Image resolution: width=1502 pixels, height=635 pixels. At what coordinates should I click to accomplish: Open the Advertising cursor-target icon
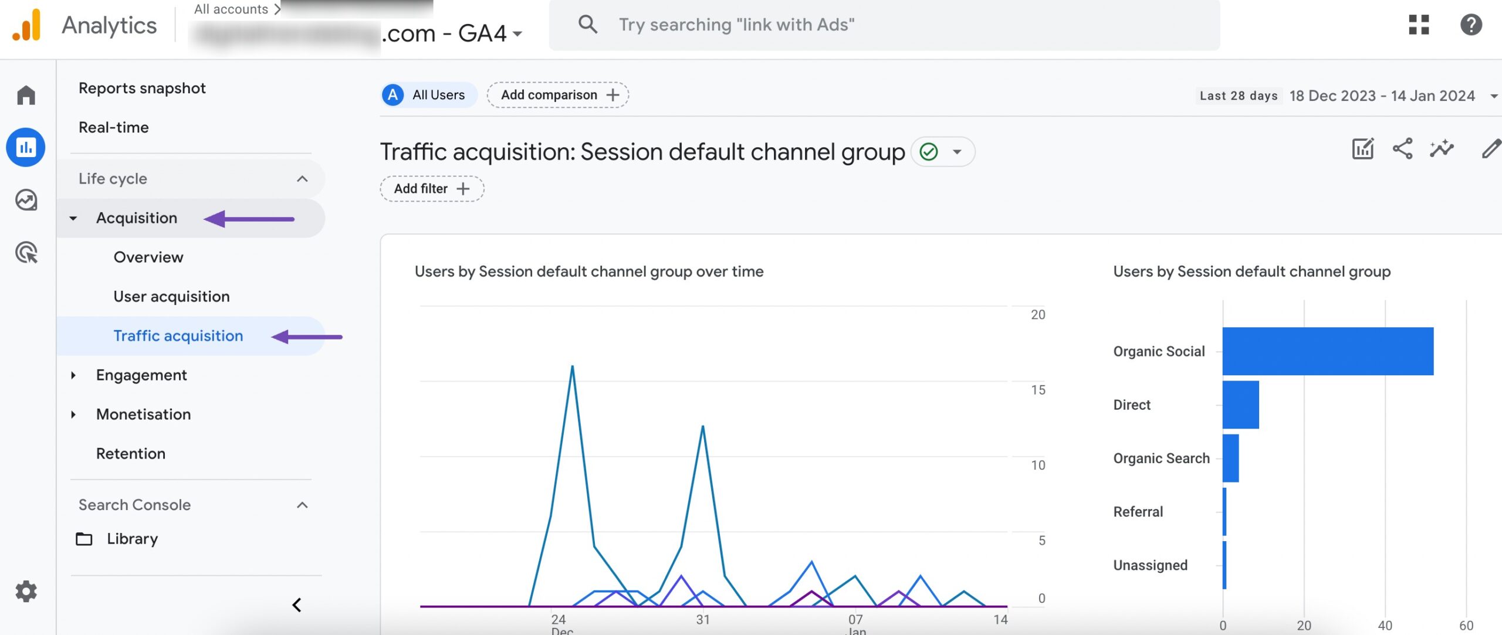coord(26,253)
